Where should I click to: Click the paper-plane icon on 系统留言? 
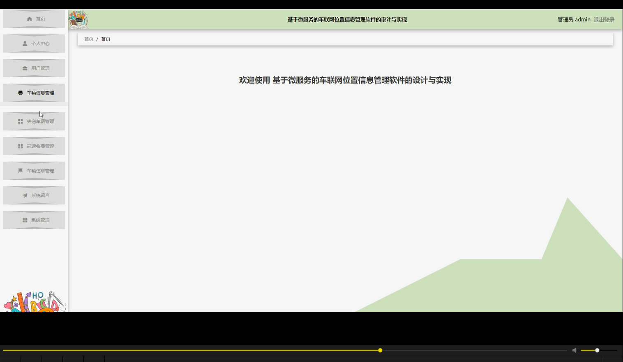coord(25,195)
